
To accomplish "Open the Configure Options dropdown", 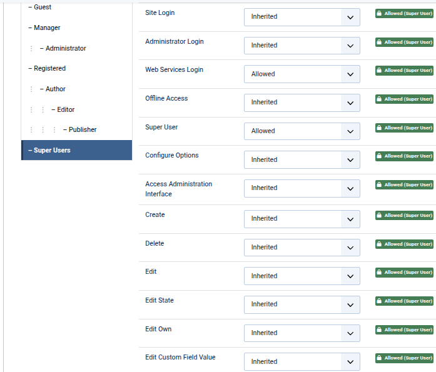I will 302,160.
